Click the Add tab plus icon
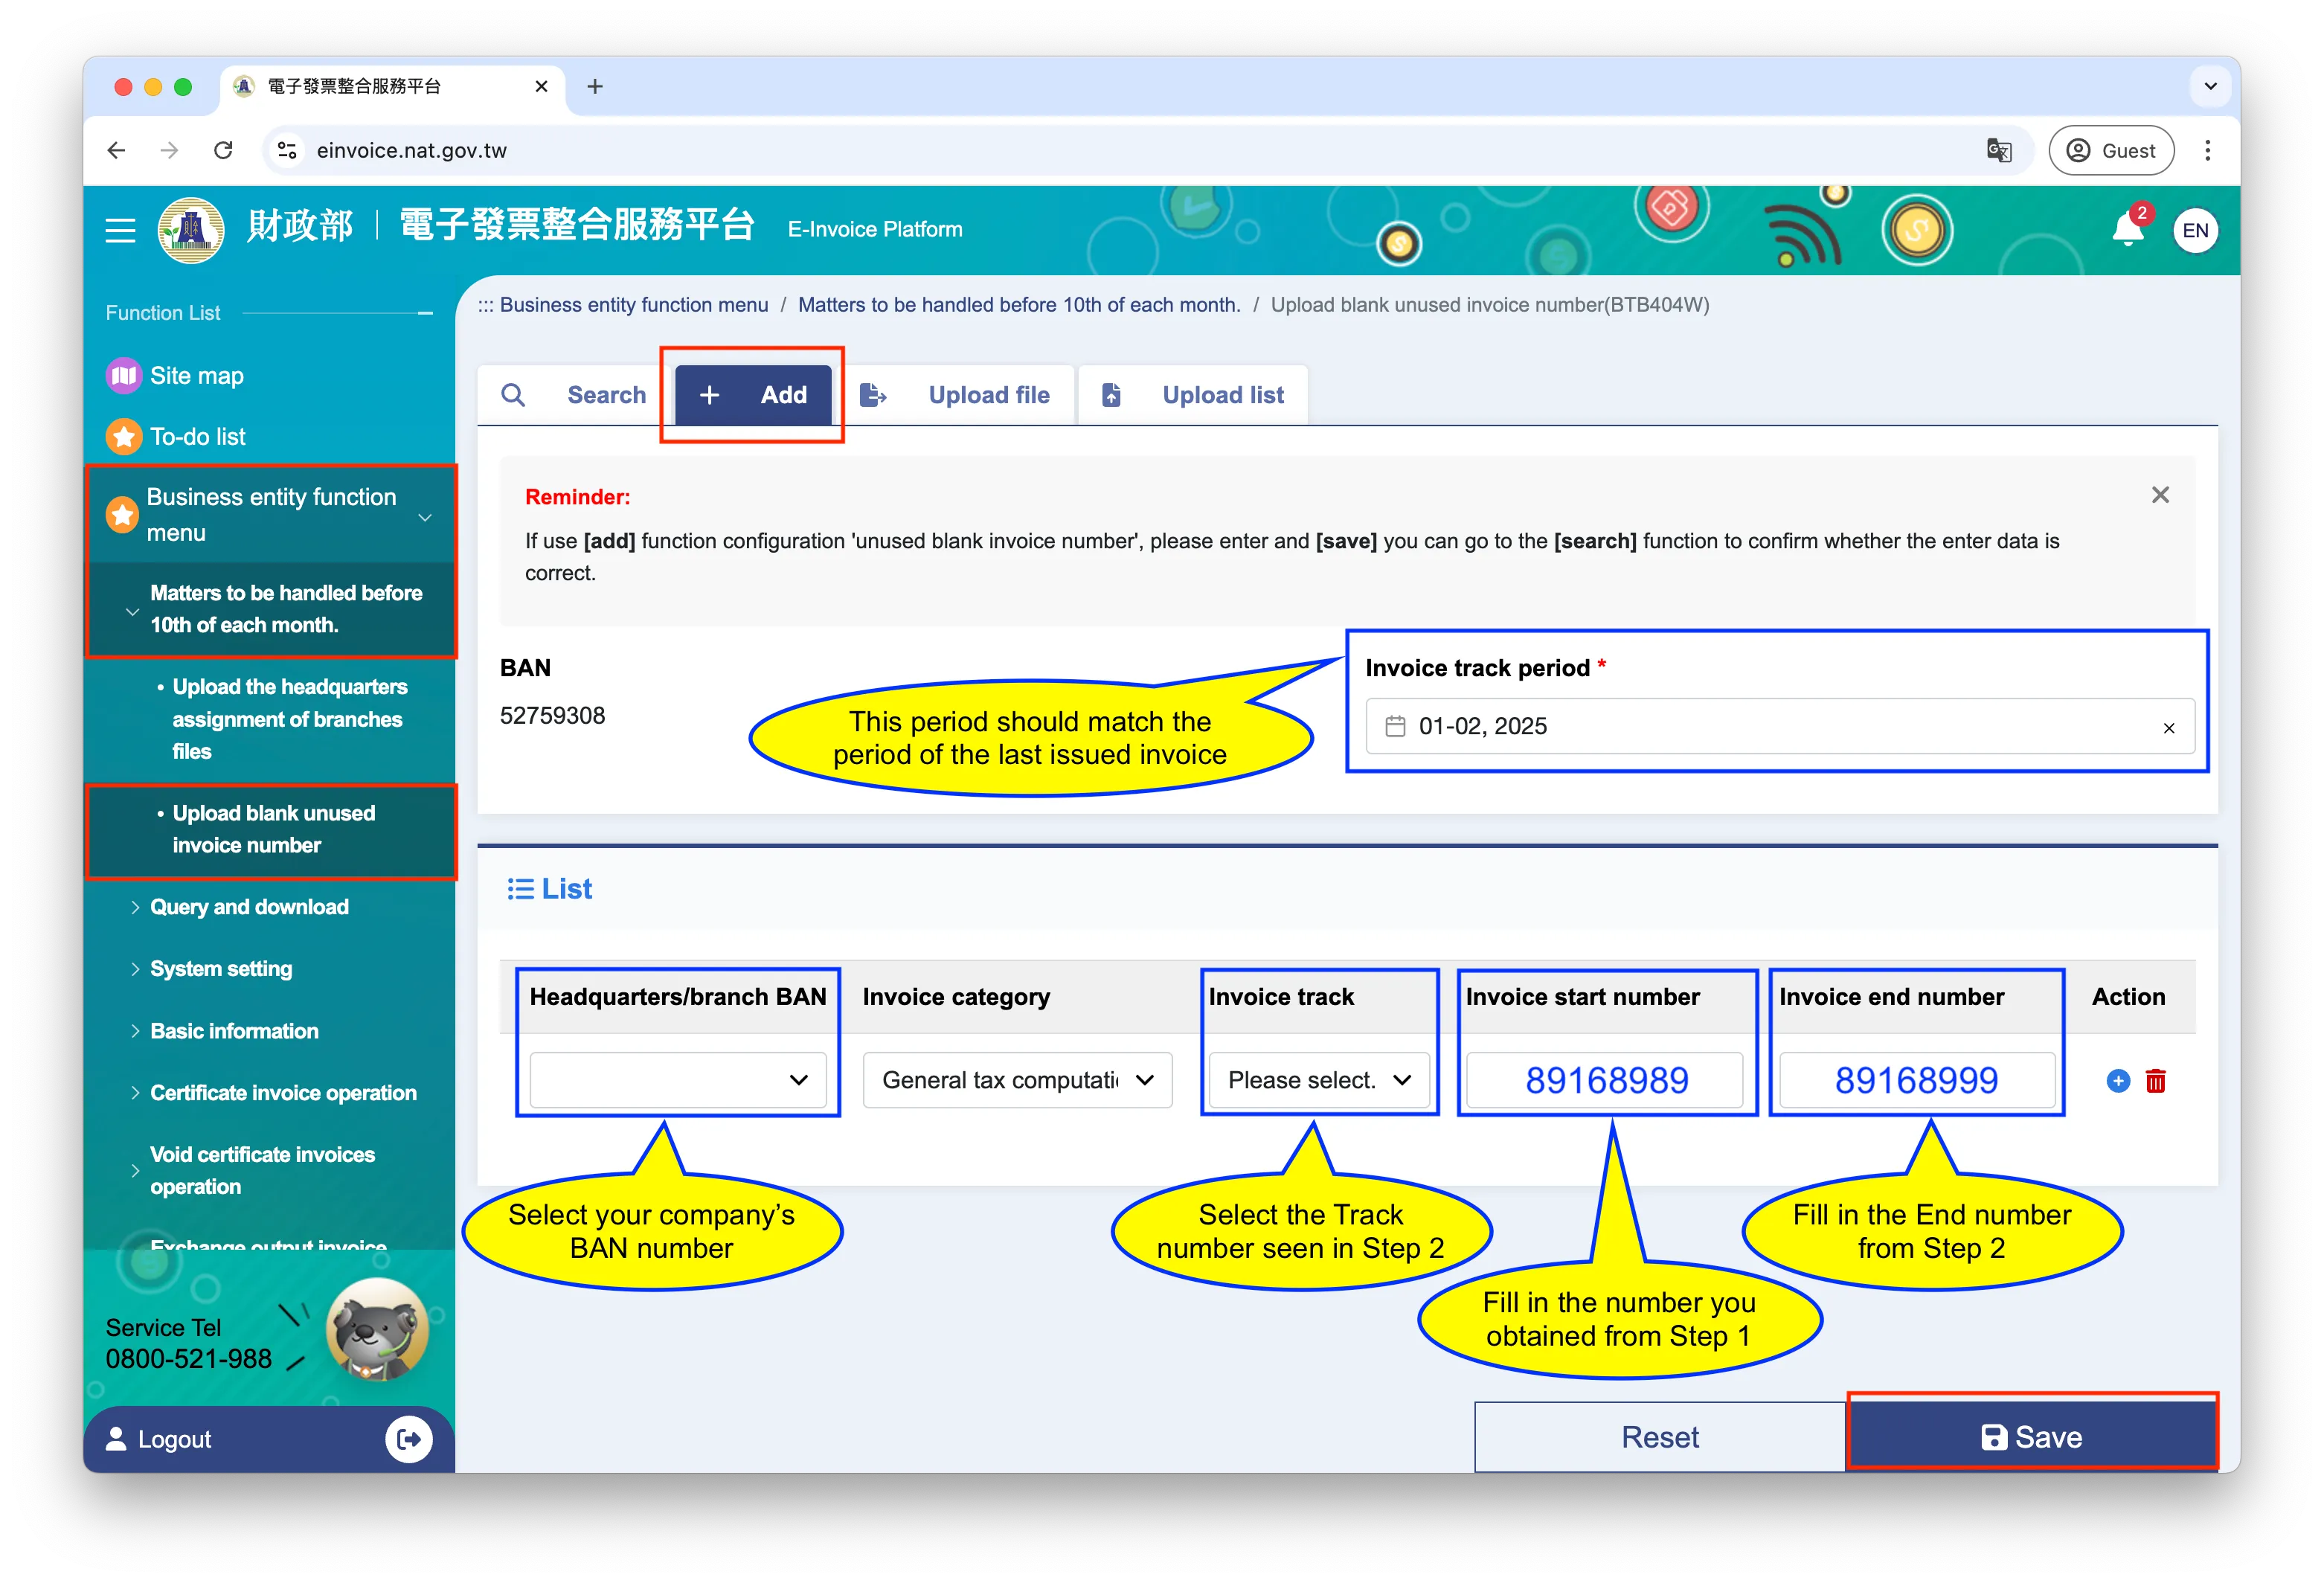The height and width of the screenshot is (1583, 2324). point(709,395)
